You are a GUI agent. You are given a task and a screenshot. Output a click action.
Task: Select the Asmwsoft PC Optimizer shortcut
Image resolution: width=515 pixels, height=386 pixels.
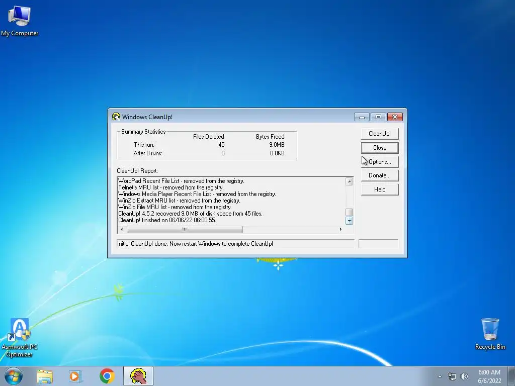pyautogui.click(x=20, y=338)
